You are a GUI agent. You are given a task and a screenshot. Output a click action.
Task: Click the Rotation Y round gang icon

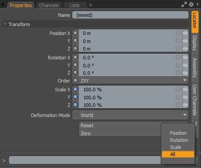click(178, 65)
